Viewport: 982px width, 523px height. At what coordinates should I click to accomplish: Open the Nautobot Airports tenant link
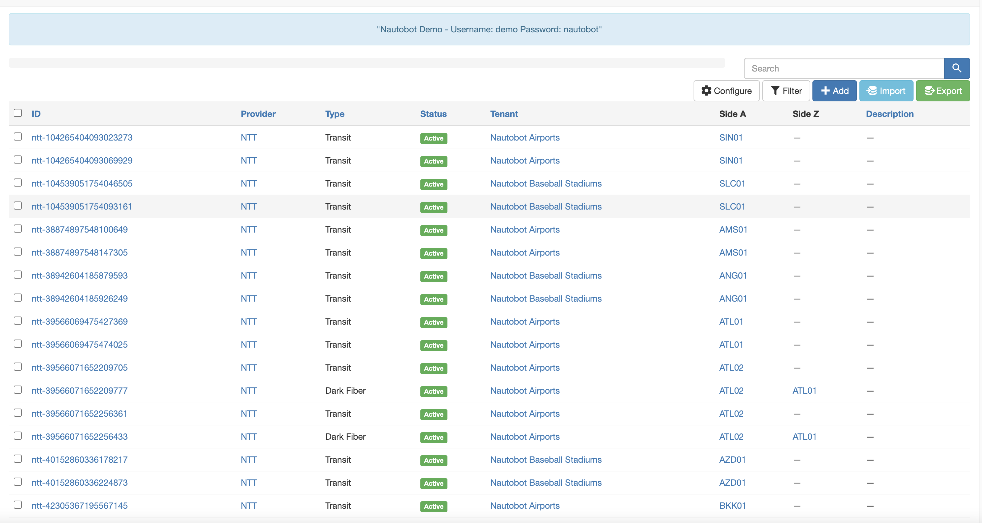click(x=525, y=137)
